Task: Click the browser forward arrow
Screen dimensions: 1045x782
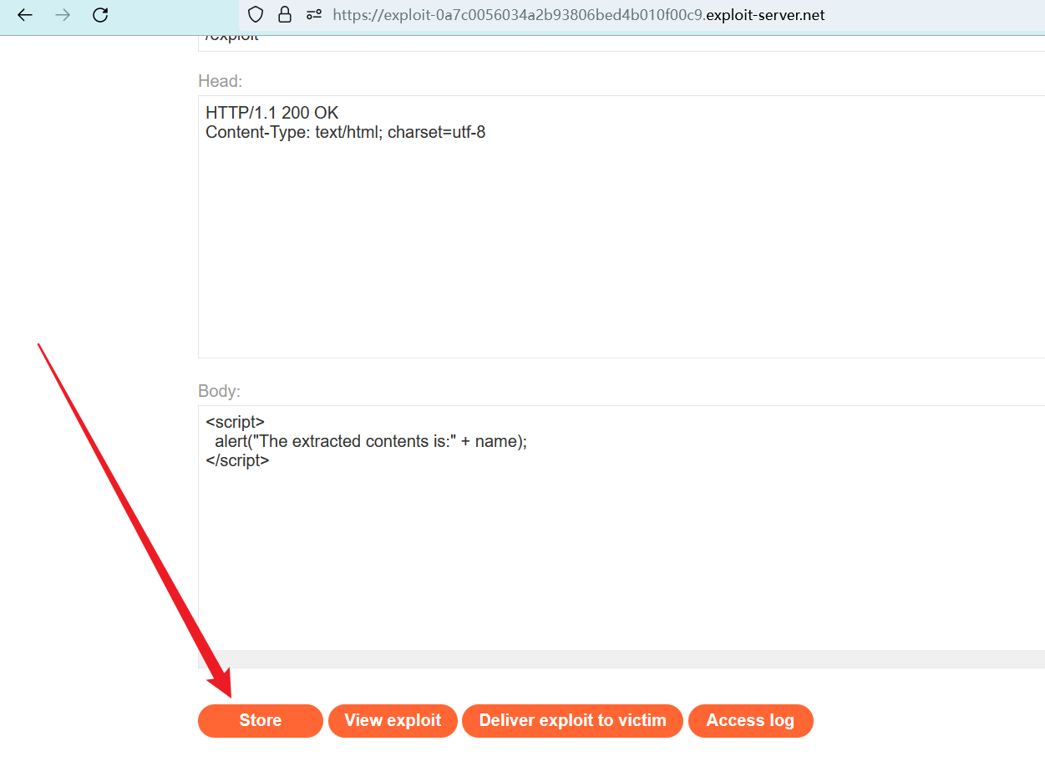Action: pyautogui.click(x=63, y=15)
